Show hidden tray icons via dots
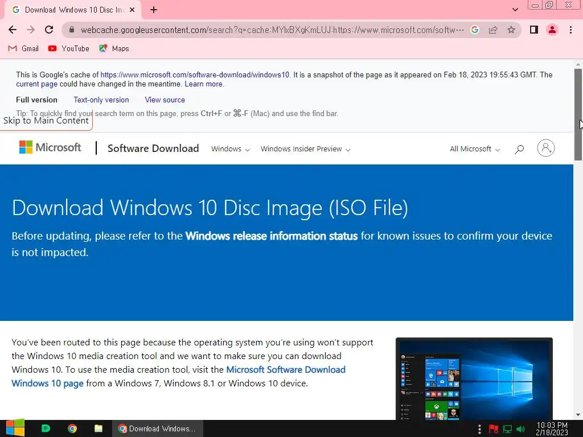The width and height of the screenshot is (583, 437). point(479,429)
